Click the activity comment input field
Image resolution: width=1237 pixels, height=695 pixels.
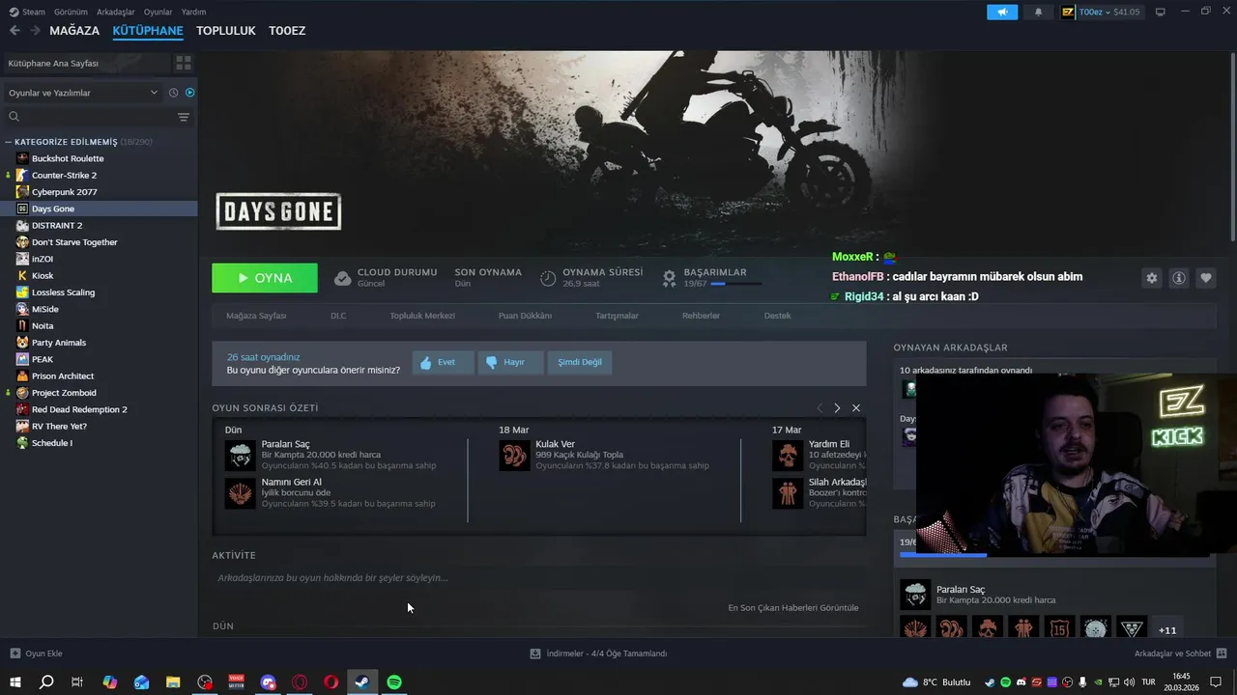[538, 577]
